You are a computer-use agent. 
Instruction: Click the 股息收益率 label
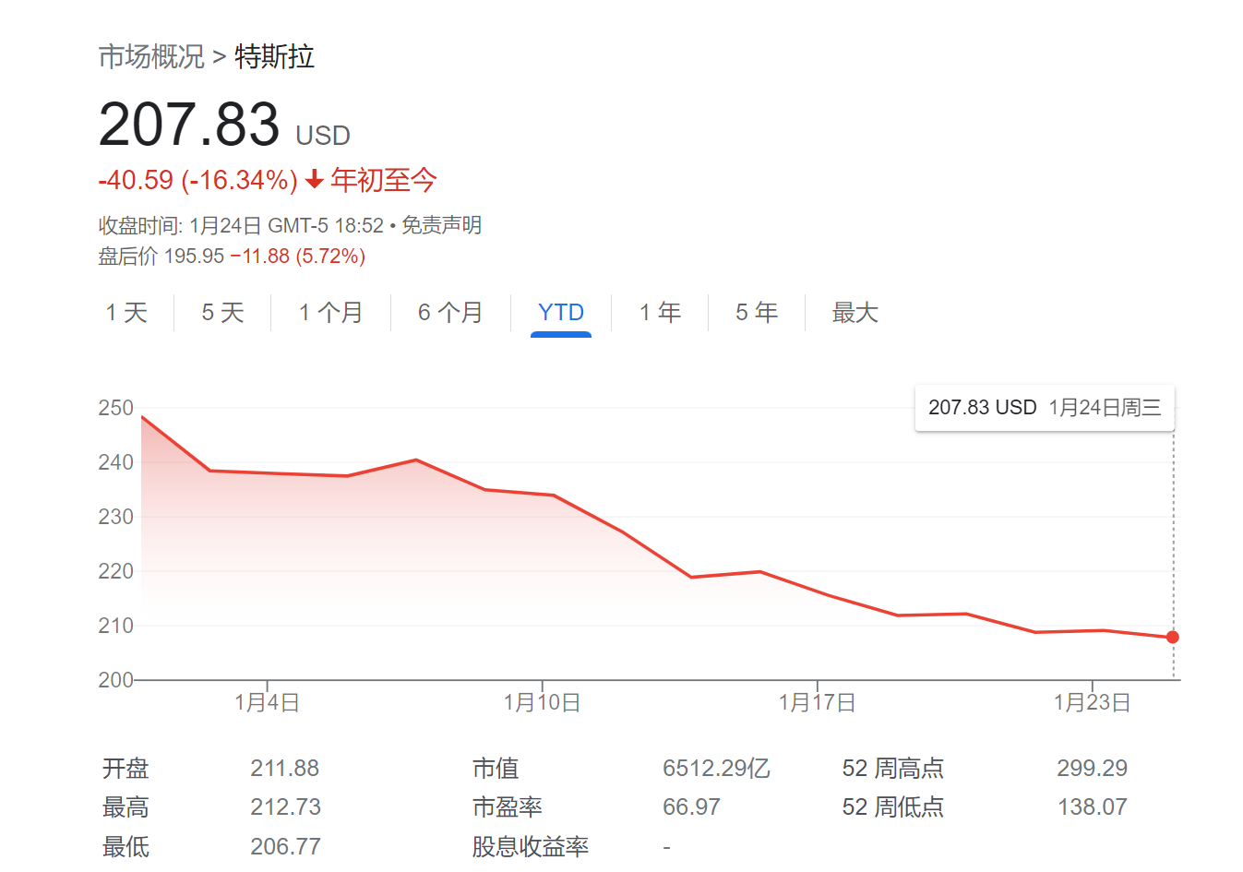click(530, 846)
